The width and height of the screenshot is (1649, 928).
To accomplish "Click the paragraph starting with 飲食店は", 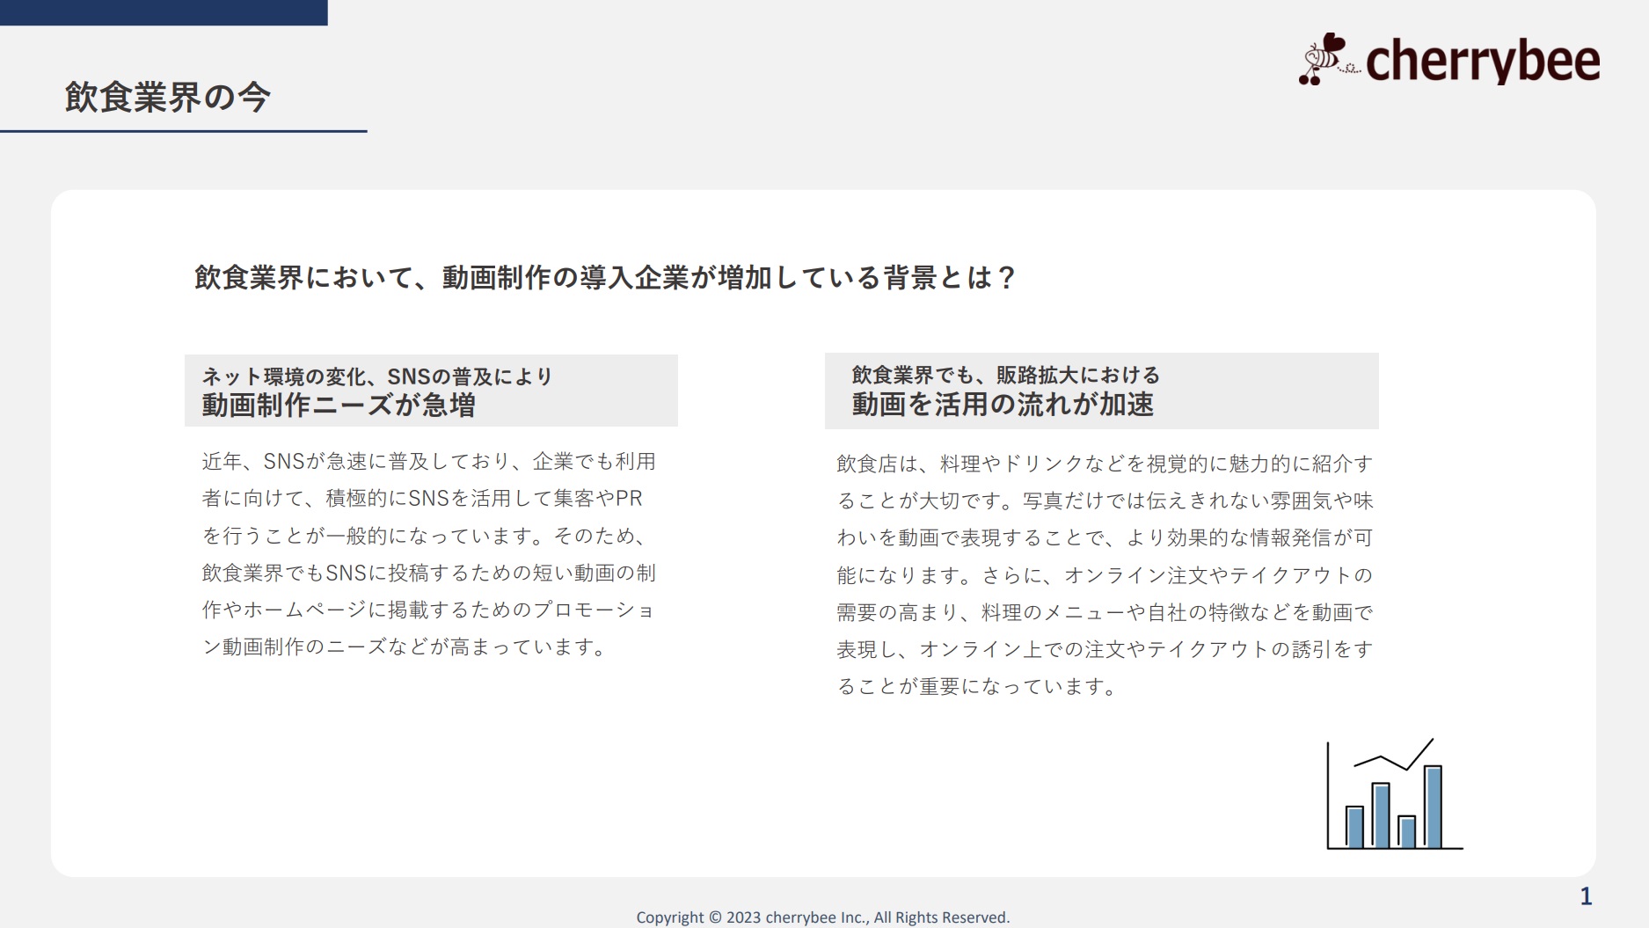I will tap(1105, 574).
